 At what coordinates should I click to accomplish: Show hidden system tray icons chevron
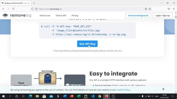coord(139,96)
